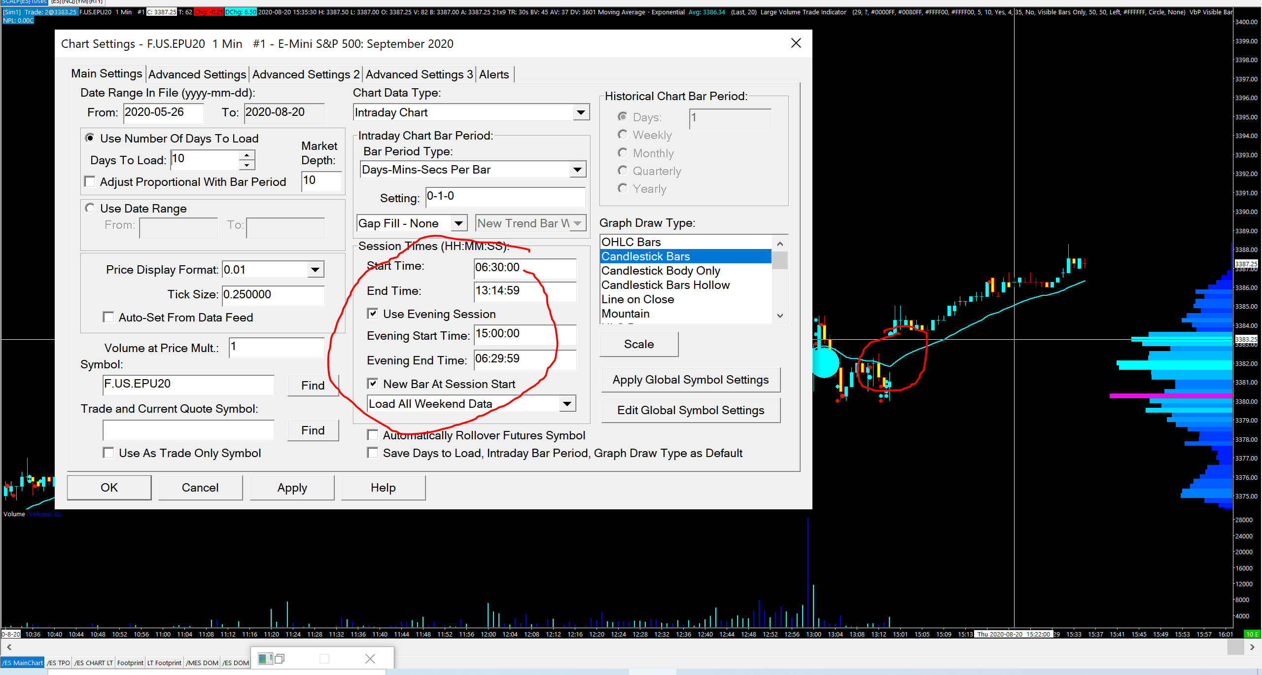The image size is (1262, 675).
Task: Enable Automatically Rollover Futures Symbol
Action: coord(373,435)
